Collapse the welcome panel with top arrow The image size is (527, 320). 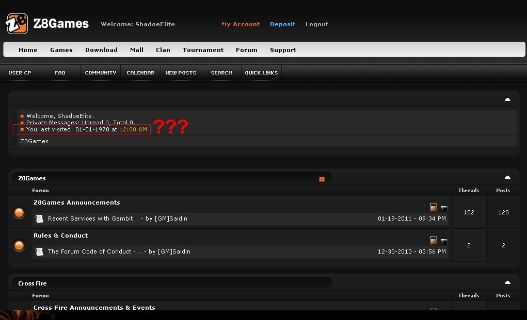[507, 99]
